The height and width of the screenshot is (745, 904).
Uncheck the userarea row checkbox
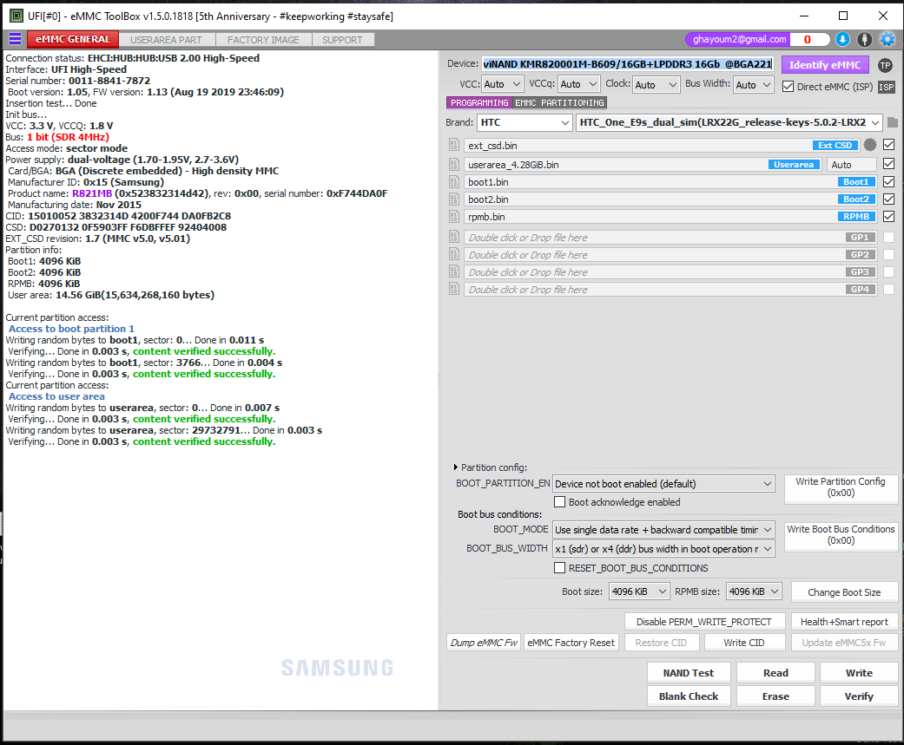pos(889,164)
